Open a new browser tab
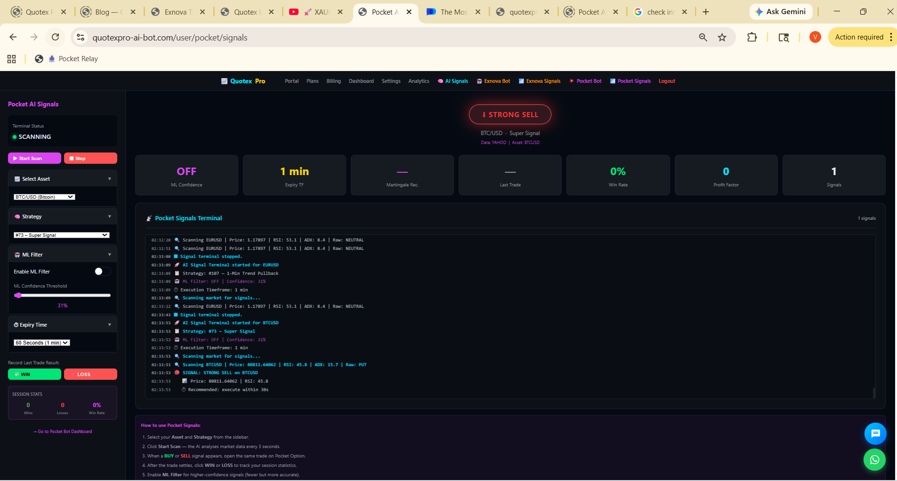The image size is (897, 481). click(705, 12)
